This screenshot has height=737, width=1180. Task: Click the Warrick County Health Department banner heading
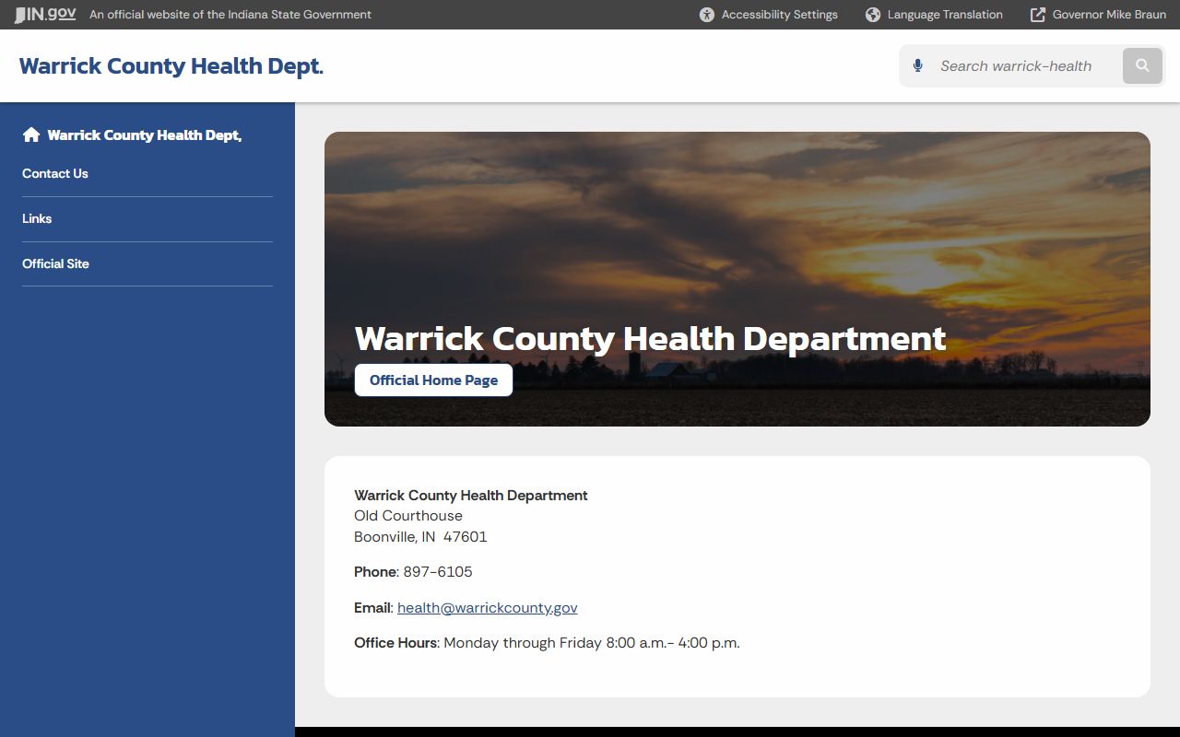tap(650, 338)
